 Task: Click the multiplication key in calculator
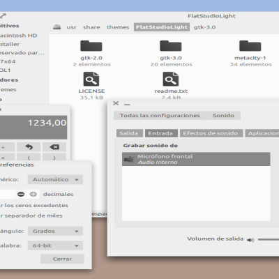(x=7, y=158)
